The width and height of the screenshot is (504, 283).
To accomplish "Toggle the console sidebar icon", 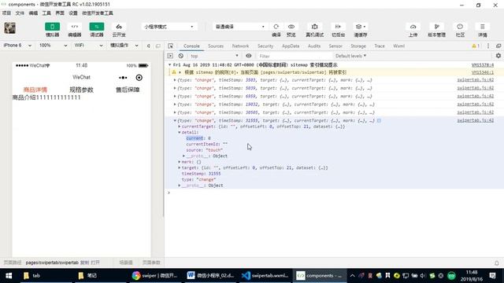I will [170, 56].
